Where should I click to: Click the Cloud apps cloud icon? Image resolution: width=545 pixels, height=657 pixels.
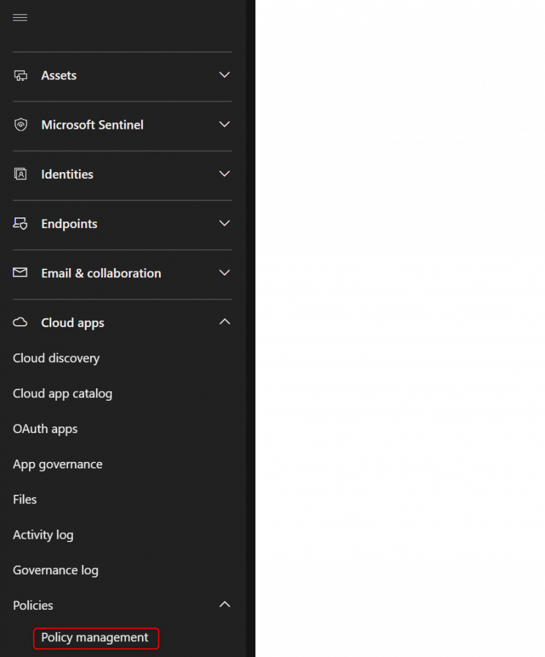pyautogui.click(x=20, y=322)
